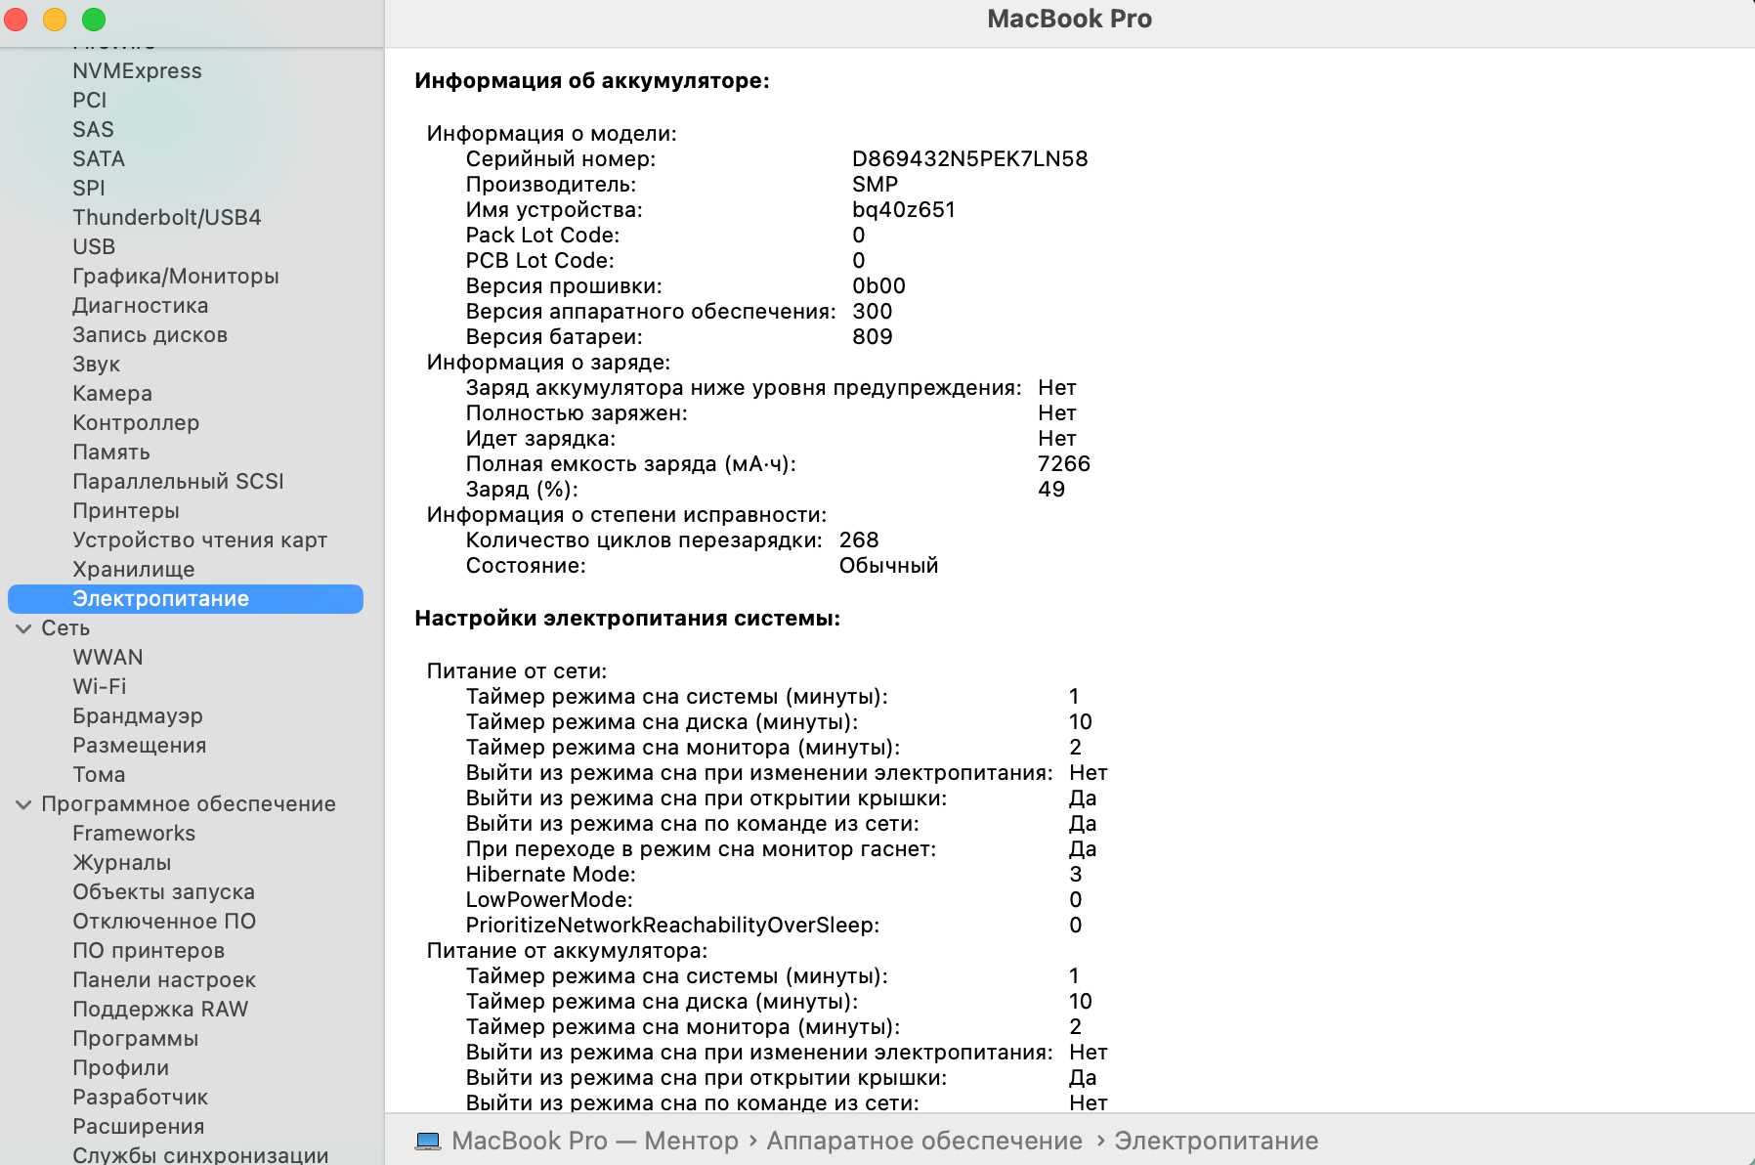Image resolution: width=1755 pixels, height=1165 pixels.
Task: Click serial number D869432N5PEK7LN58
Action: pos(969,159)
